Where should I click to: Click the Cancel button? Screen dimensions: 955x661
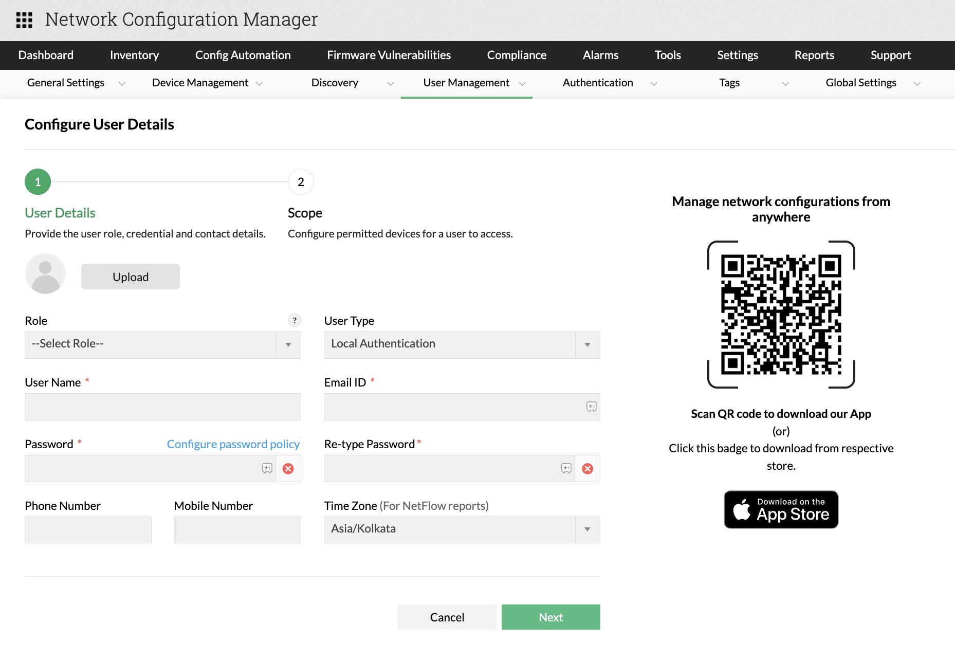[x=447, y=617]
